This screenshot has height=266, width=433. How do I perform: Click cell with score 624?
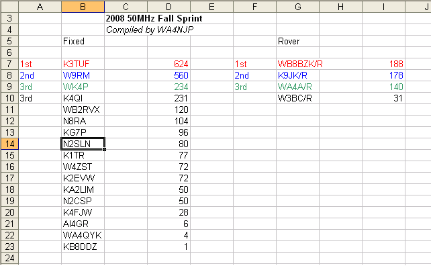[x=169, y=64]
